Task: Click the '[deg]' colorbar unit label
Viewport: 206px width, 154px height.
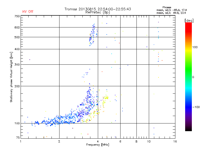Action: [189, 21]
